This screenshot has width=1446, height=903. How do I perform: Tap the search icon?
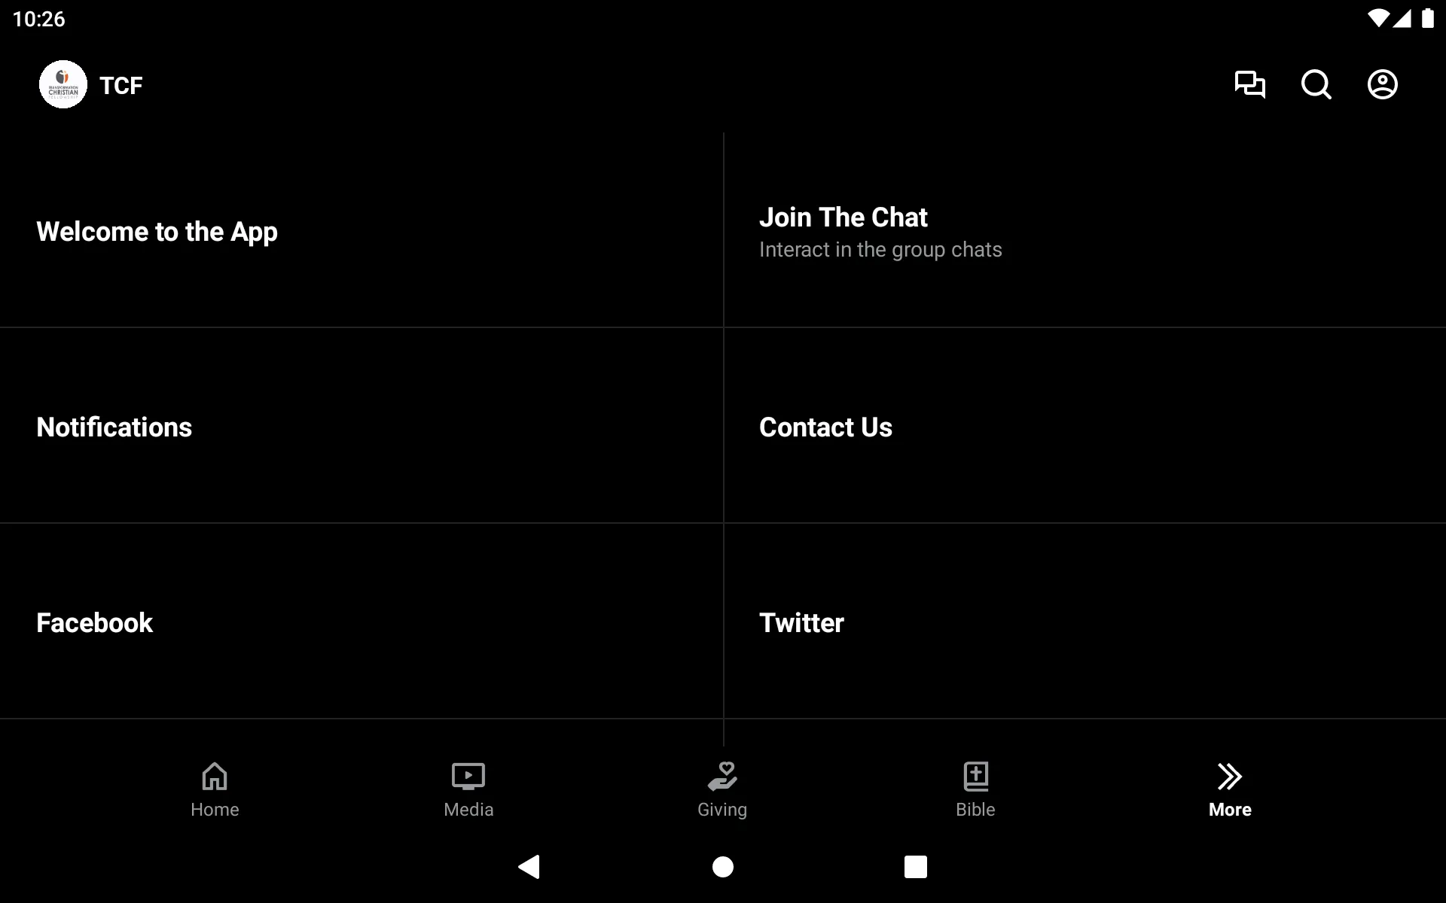(1316, 84)
